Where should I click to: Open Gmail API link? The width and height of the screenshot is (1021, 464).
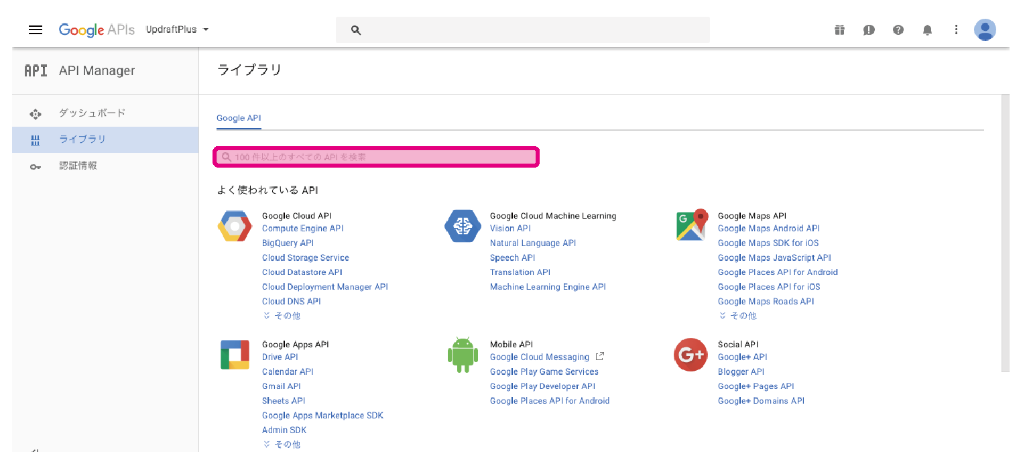click(282, 386)
